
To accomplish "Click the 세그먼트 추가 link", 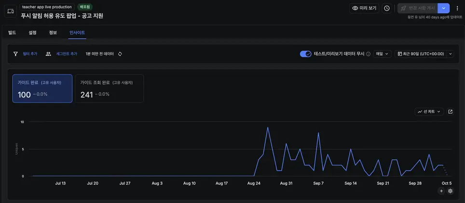I will click(67, 54).
